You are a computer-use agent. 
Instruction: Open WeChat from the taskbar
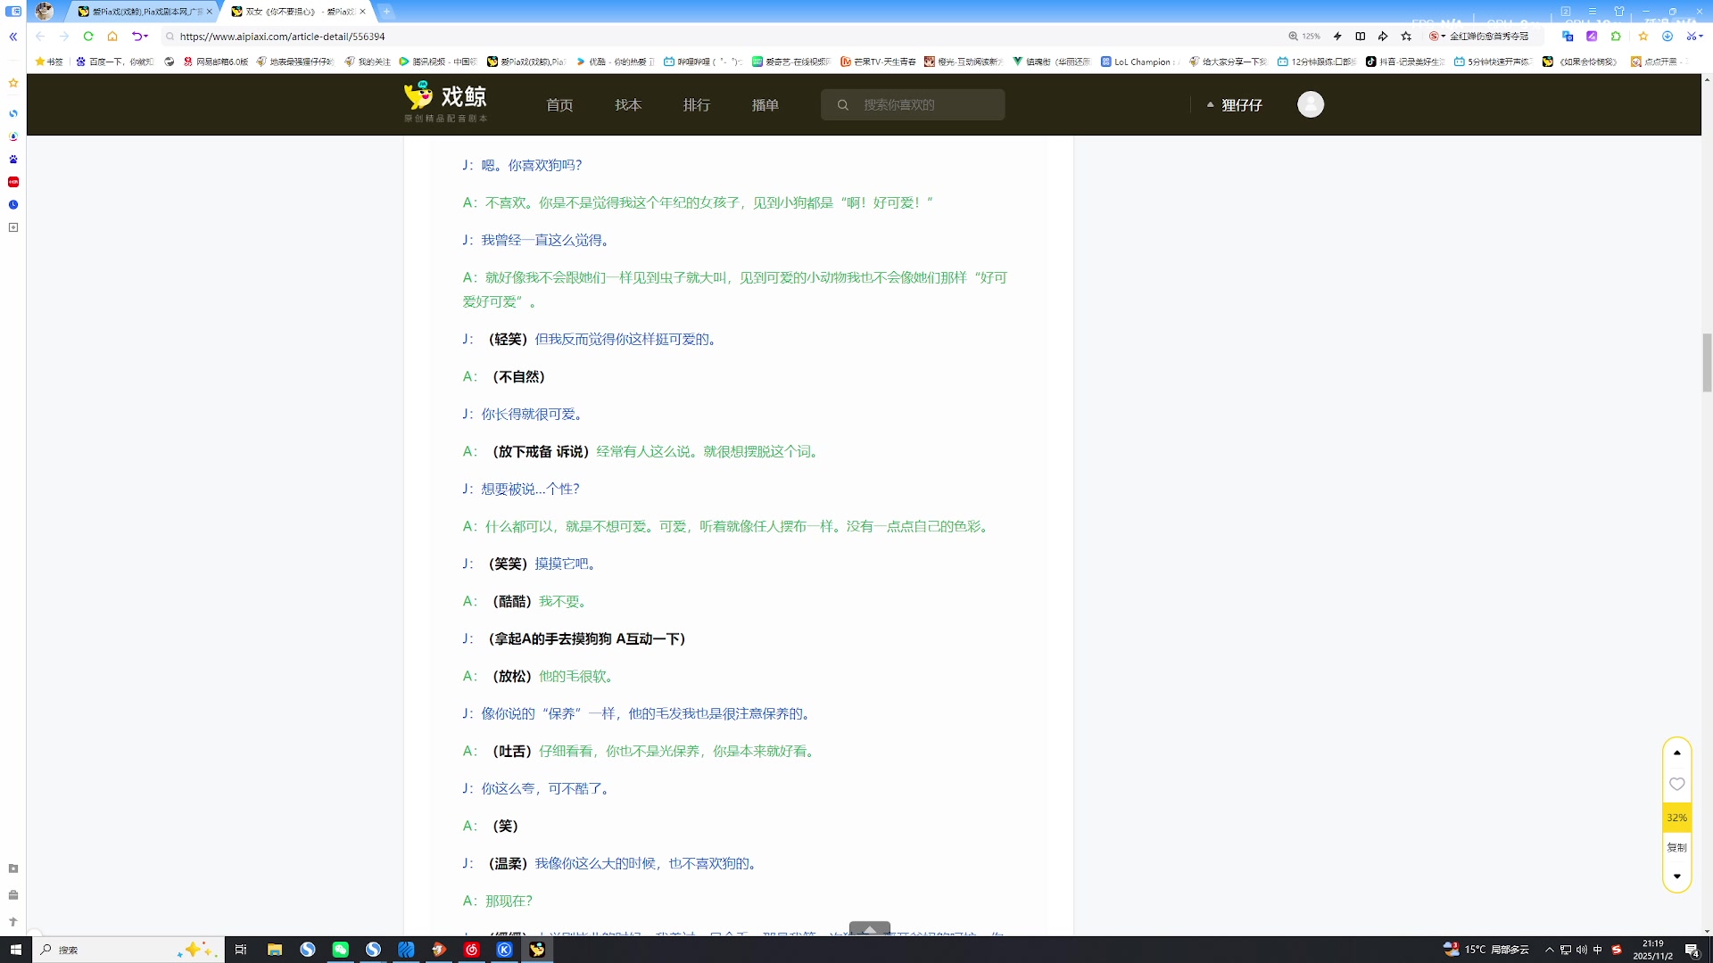pos(340,950)
